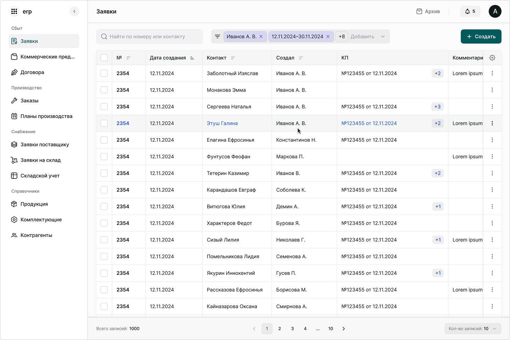Open table column settings gear
Image resolution: width=510 pixels, height=340 pixels.
[492, 57]
